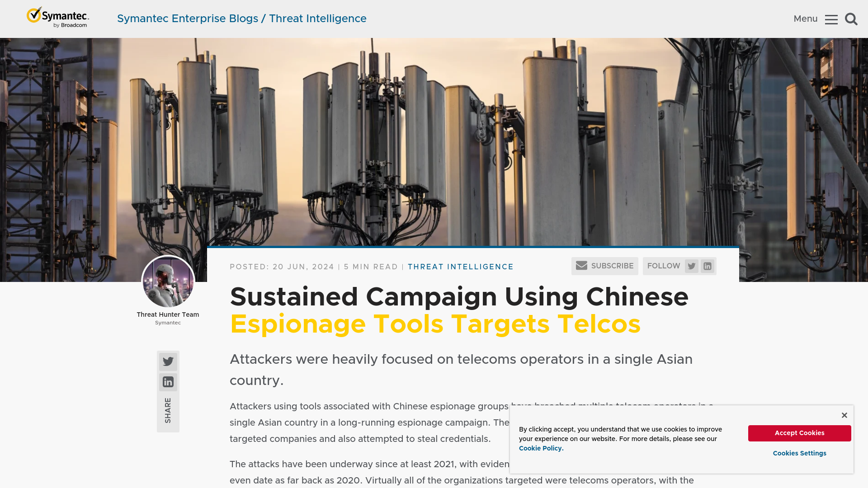Expand the Menu navigation drawer
This screenshot has width=868, height=488.
coord(832,19)
